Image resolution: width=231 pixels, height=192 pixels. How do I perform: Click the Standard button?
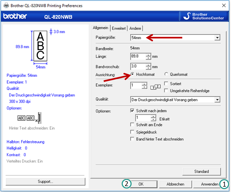202,172
